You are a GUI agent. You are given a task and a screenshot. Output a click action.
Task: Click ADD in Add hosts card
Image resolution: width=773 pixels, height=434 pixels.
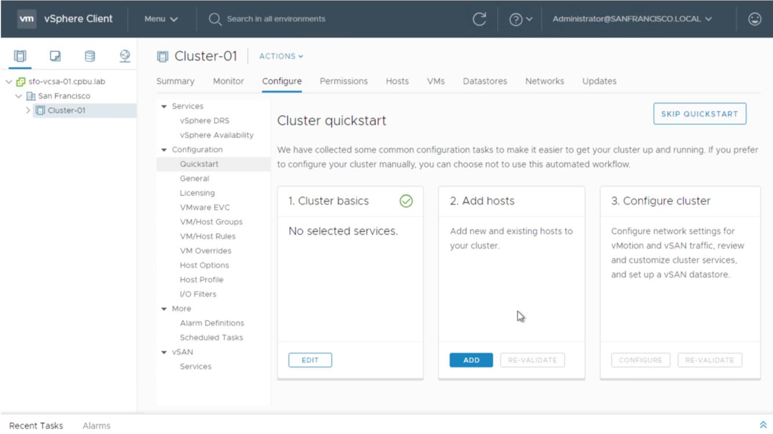471,360
